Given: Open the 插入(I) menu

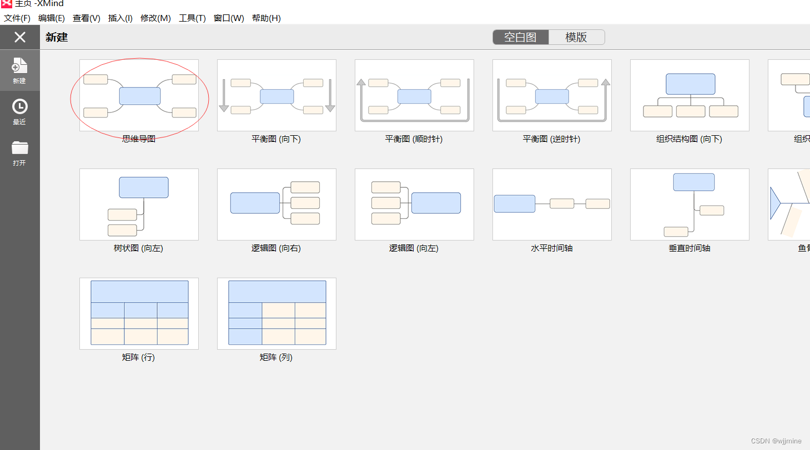Looking at the screenshot, I should tap(120, 18).
